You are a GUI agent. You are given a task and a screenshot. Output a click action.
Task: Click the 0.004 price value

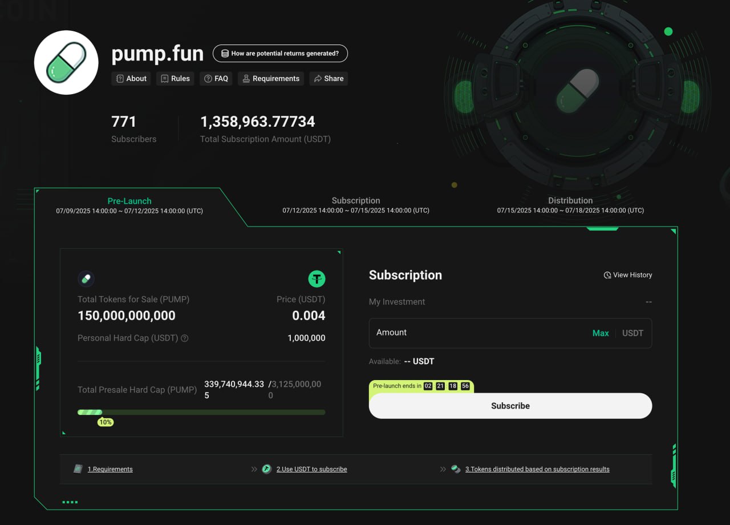[309, 316]
